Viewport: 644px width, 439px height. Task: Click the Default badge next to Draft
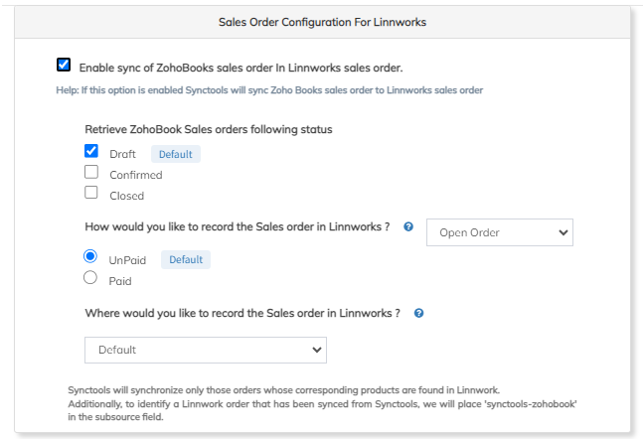(x=176, y=154)
